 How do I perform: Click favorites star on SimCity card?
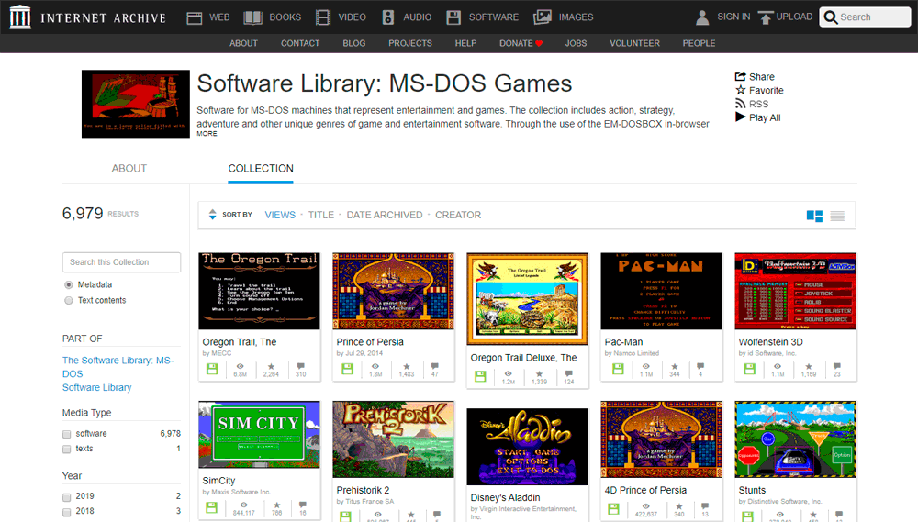click(x=277, y=505)
